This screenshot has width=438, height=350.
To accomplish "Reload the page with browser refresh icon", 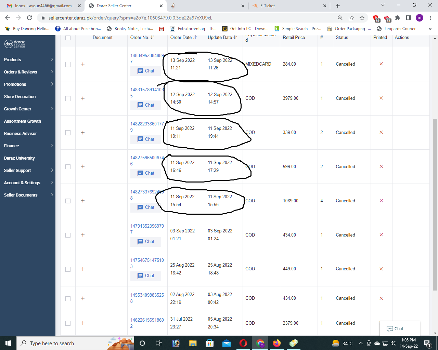I will point(29,18).
